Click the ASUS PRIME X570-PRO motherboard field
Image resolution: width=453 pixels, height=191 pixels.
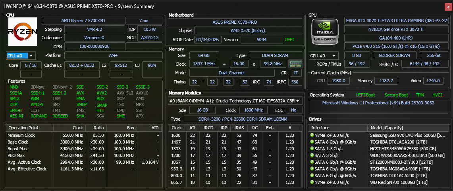click(235, 22)
